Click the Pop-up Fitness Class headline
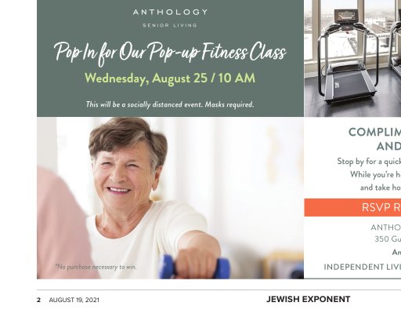401x328 pixels. (x=170, y=53)
